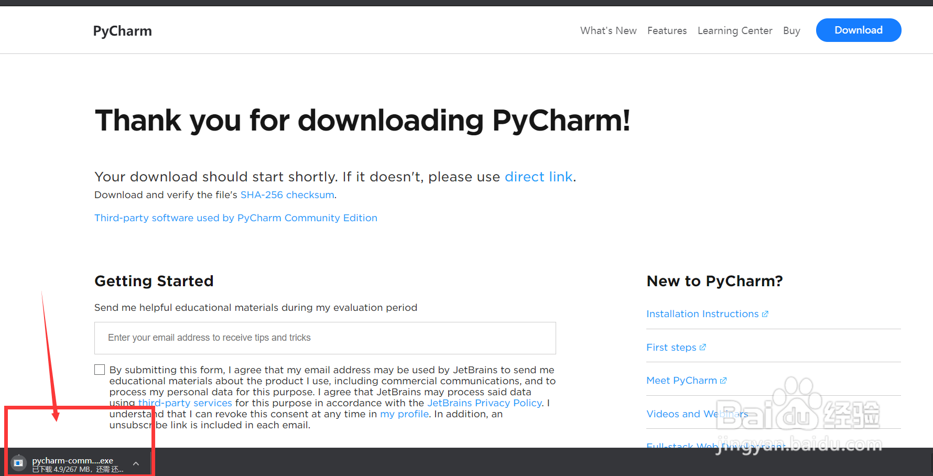Open the JetBrains Privacy Policy link

point(484,403)
